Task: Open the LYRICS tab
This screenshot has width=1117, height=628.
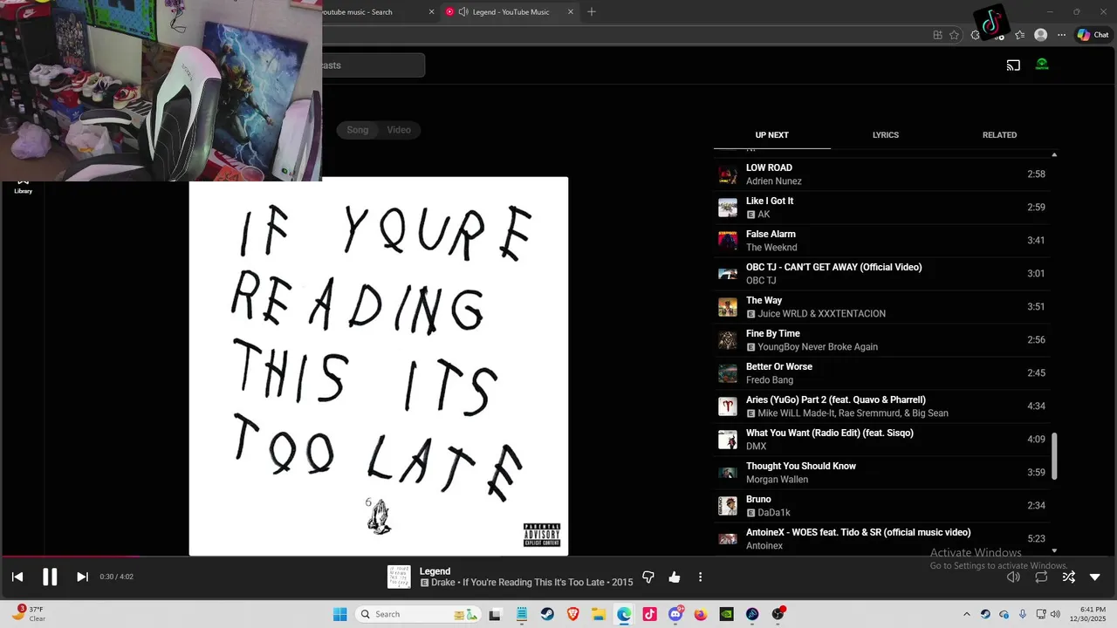Action: 886,135
